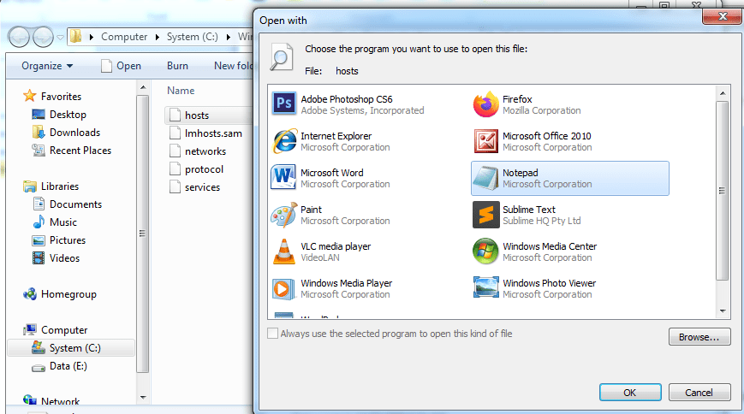Click OK in Open with dialog
Viewport: 744px width, 414px height.
click(630, 393)
